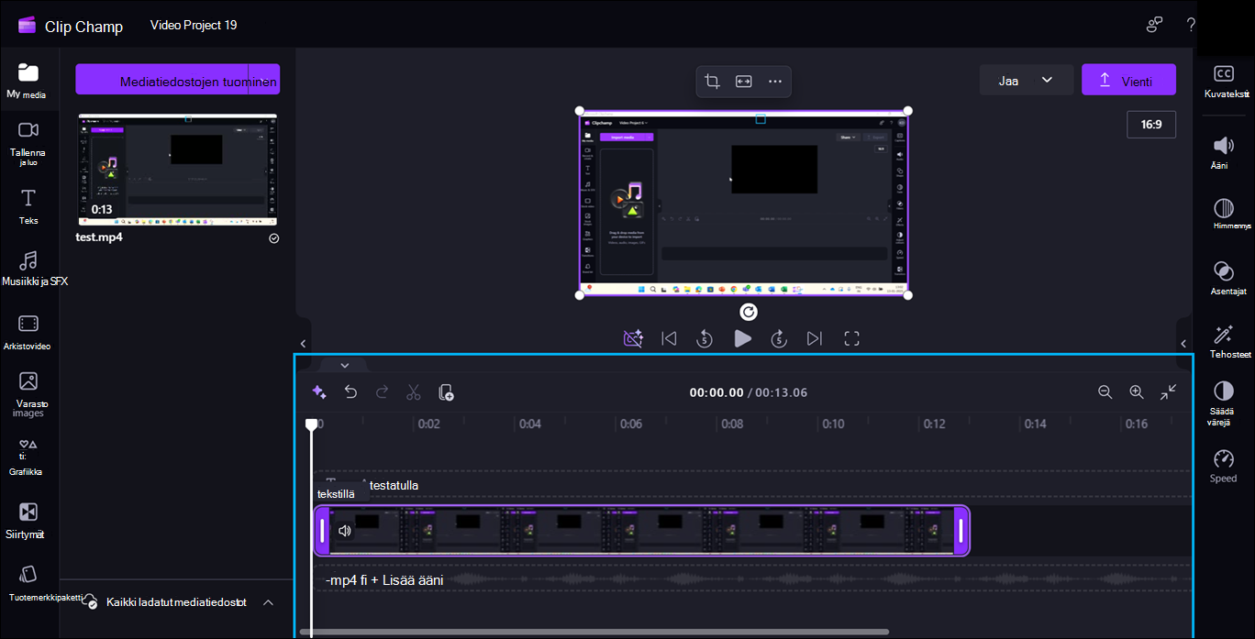Click the timeline horizontal scrollbar
1255x639 pixels.
click(594, 632)
